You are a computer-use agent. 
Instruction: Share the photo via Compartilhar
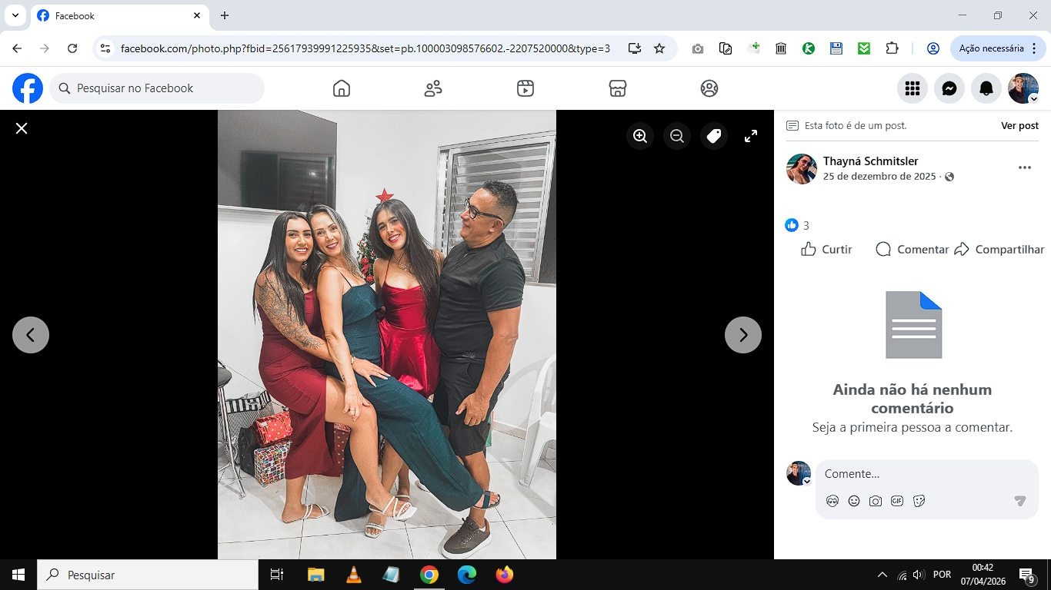999,250
